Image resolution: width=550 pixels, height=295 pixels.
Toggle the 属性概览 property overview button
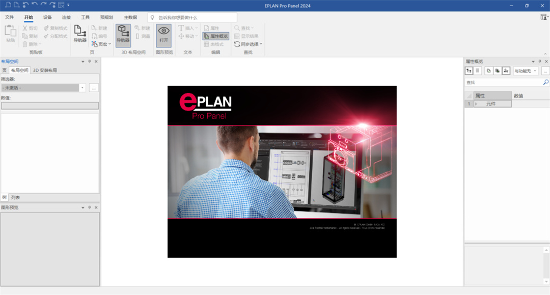tap(216, 36)
